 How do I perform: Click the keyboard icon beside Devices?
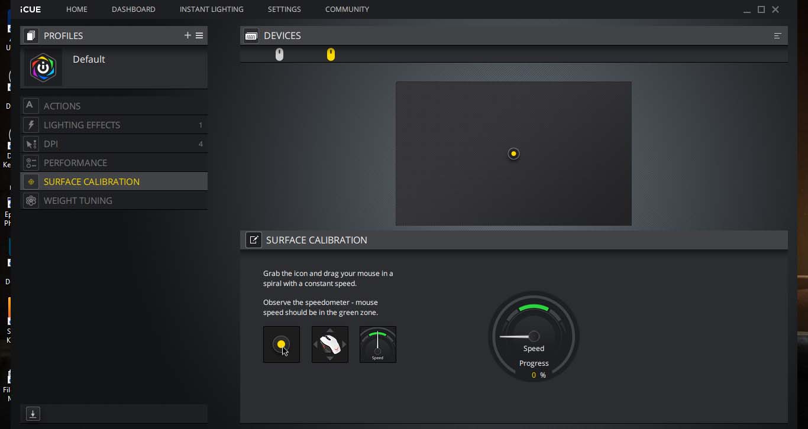[x=251, y=36]
